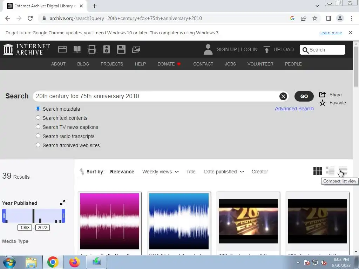The height and width of the screenshot is (269, 359).
Task: Open the blue audio waveform thumbnail
Action: tap(179, 221)
